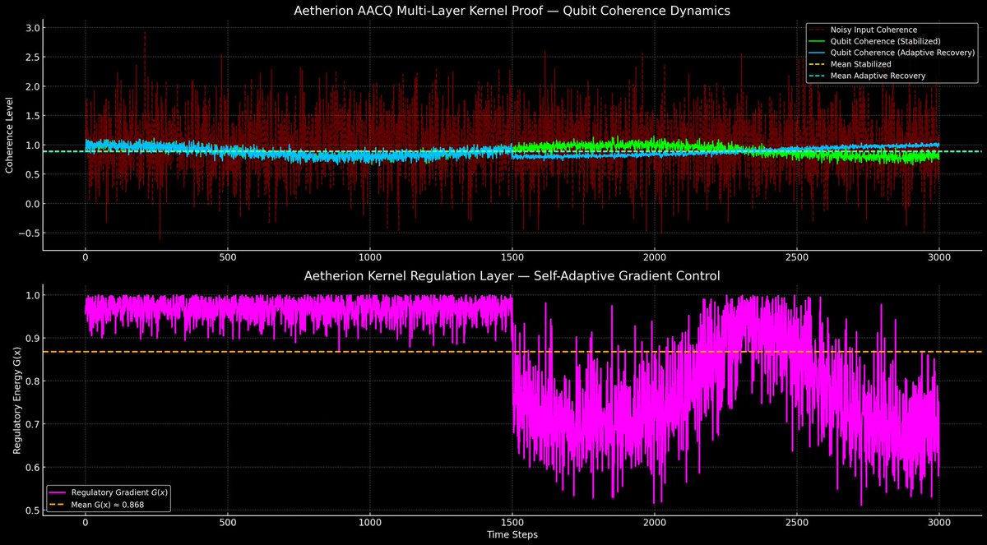The height and width of the screenshot is (545, 987).
Task: Select the 'Coherence Level' axis label
Action: (x=10, y=136)
